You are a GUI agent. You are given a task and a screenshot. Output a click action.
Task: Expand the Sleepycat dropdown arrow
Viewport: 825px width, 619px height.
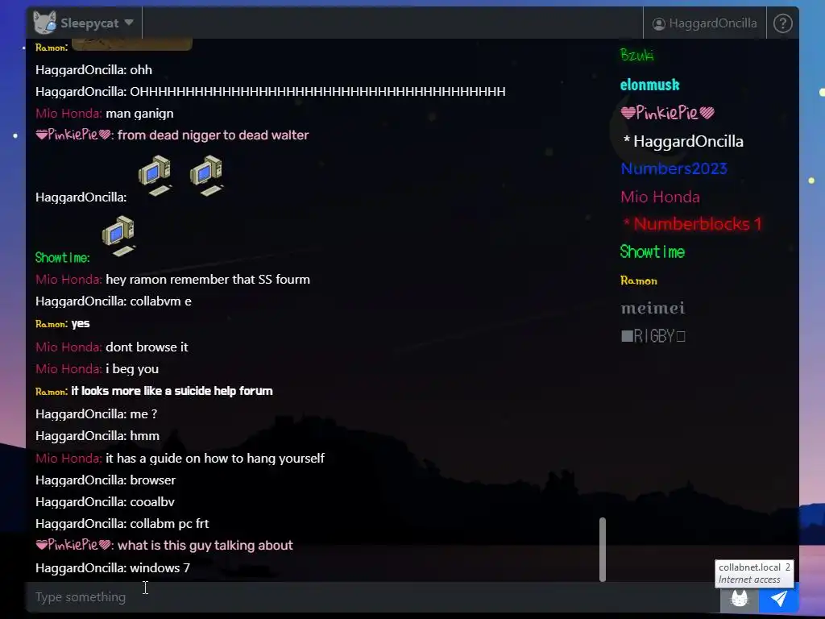click(x=129, y=23)
